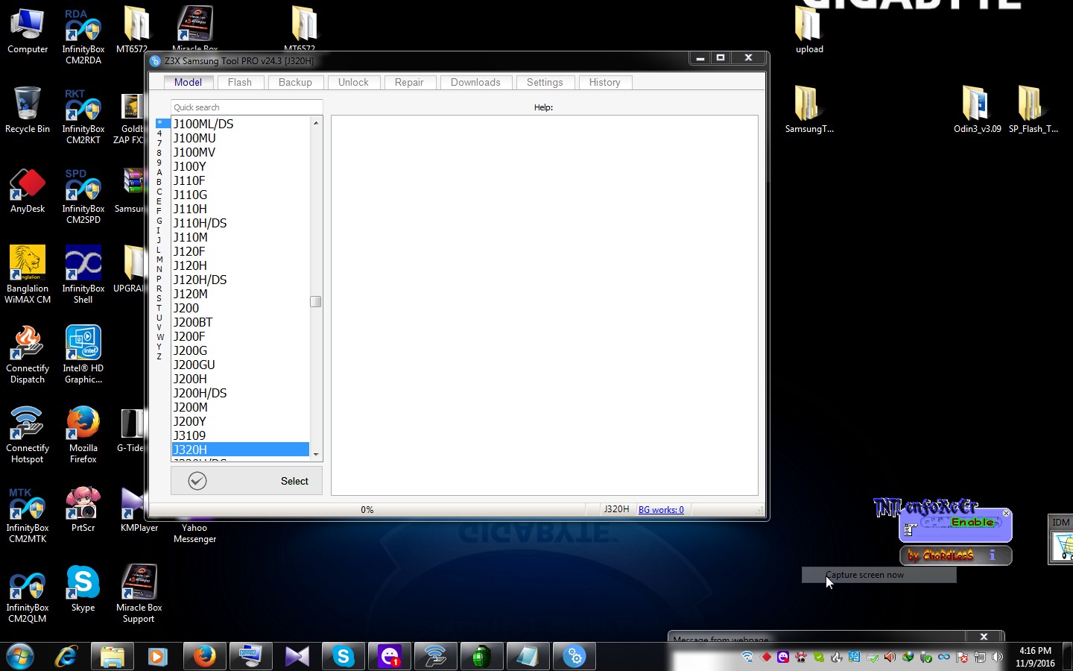The height and width of the screenshot is (671, 1073).
Task: Open Mozilla Firefox desktop shortcut
Action: [83, 435]
